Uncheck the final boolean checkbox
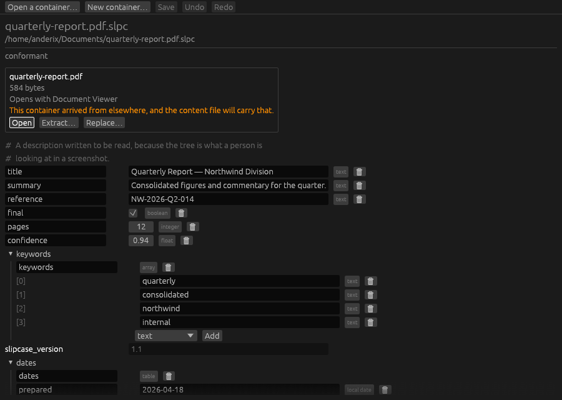The image size is (562, 400). coord(133,213)
